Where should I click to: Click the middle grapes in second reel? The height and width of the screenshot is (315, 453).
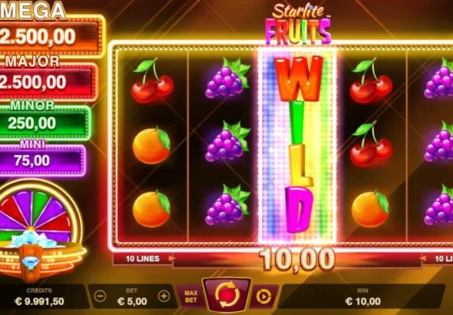228,141
